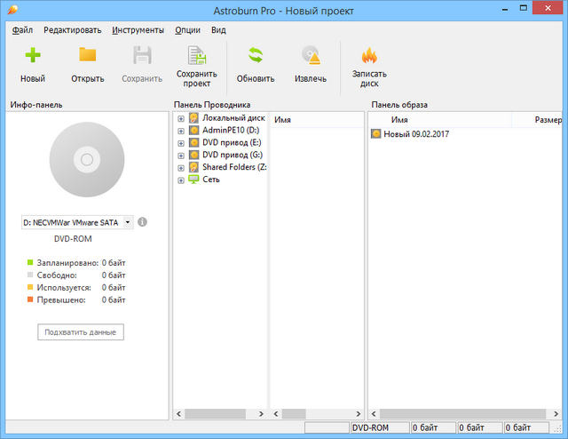Click the info icon beside drive selector

[x=143, y=222]
